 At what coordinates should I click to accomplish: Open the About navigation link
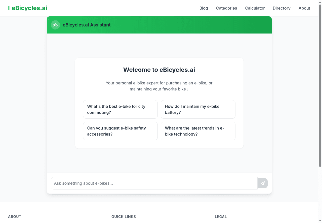tap(304, 8)
